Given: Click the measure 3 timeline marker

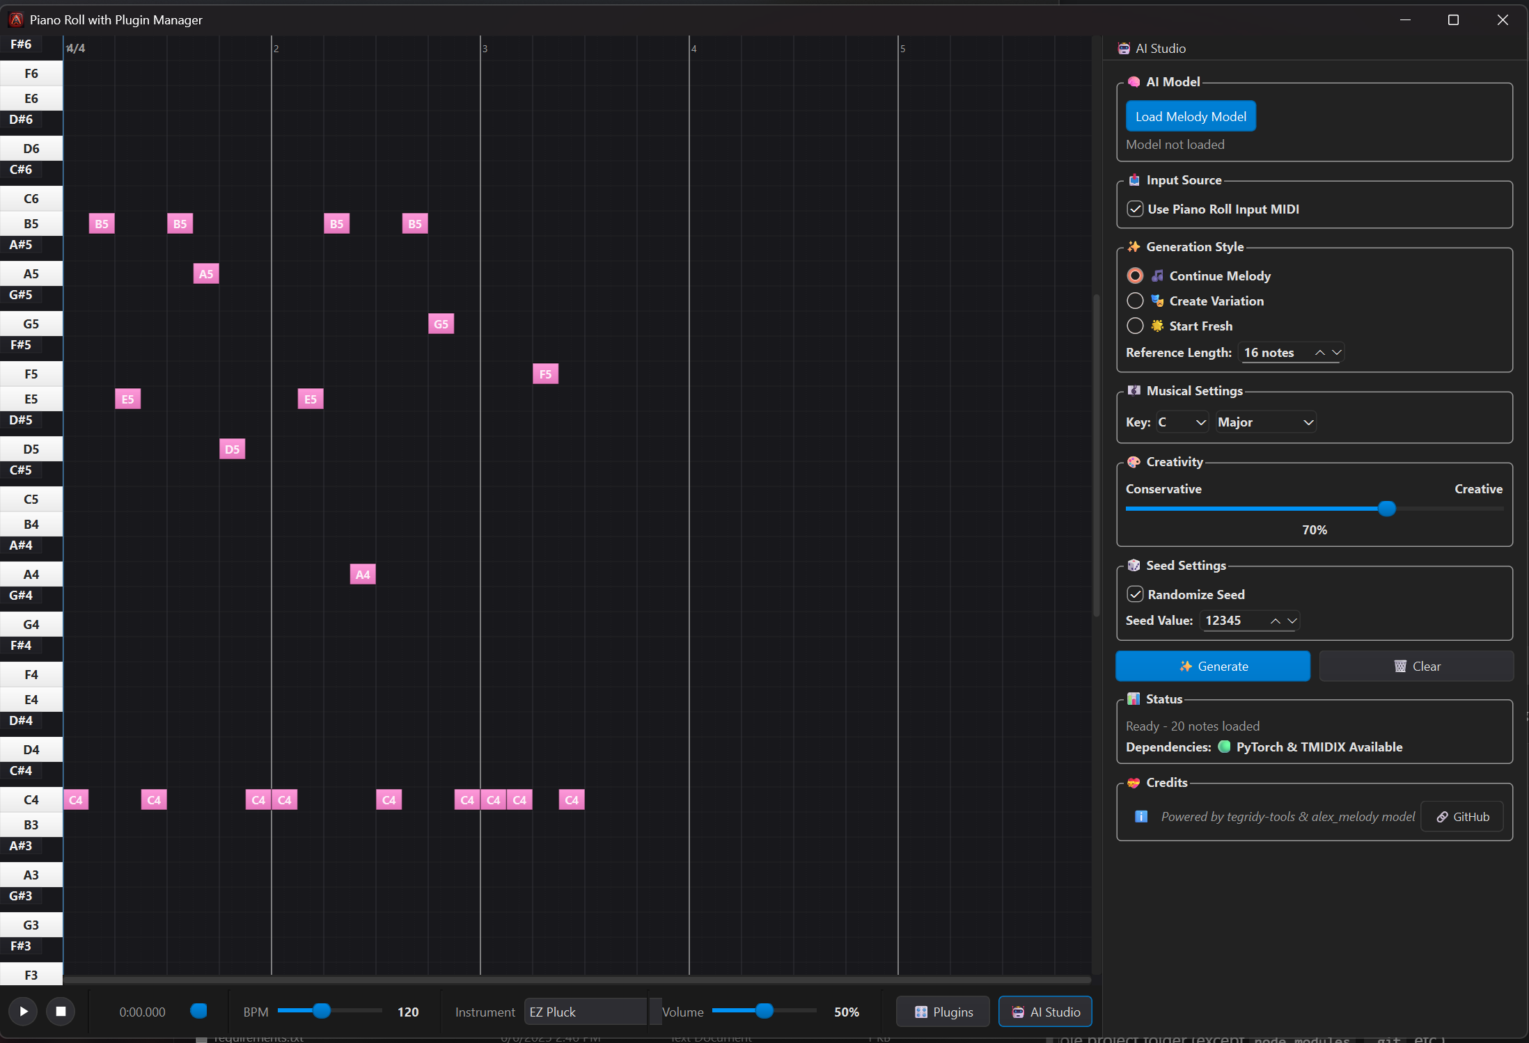Looking at the screenshot, I should [485, 49].
